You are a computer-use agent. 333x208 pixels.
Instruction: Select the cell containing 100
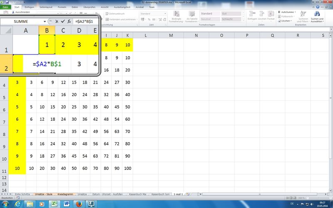point(127,168)
